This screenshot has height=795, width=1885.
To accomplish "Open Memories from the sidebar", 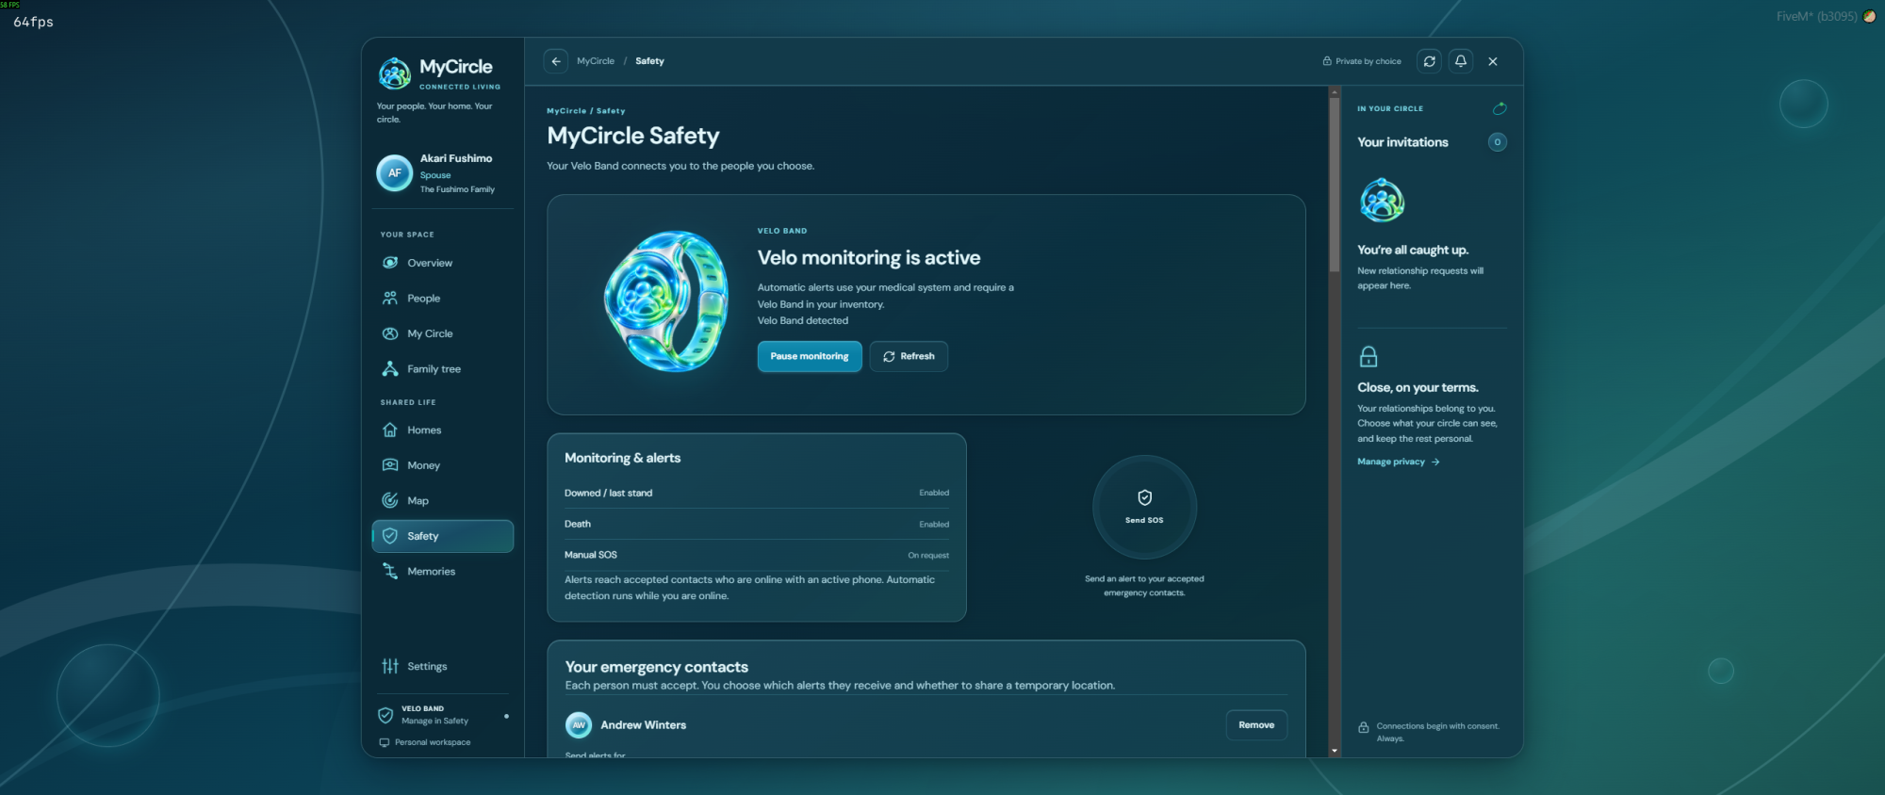I will 443,572.
